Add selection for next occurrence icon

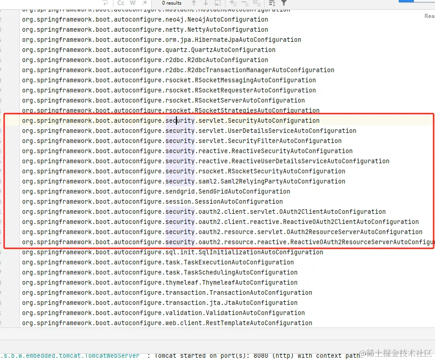[233, 3]
